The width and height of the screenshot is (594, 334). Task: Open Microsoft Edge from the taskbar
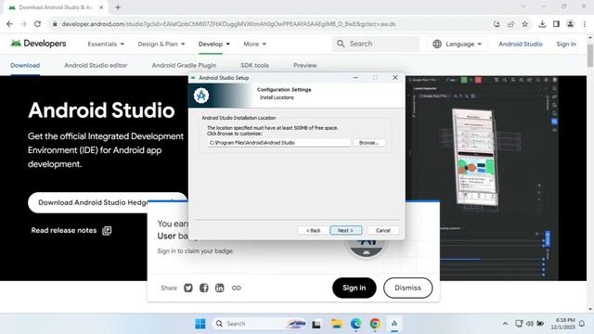coord(355,324)
